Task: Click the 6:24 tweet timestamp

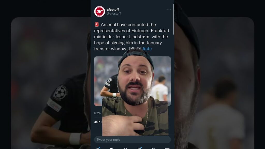Action: click(x=98, y=113)
